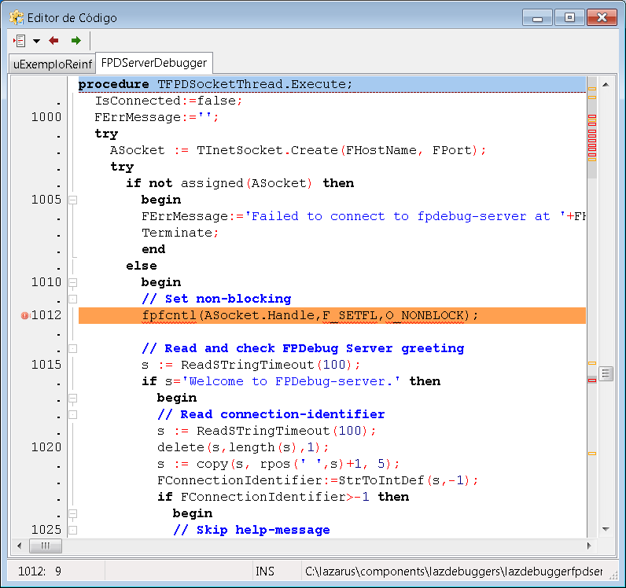The image size is (626, 588).
Task: Close the Editor de Código window
Action: click(602, 17)
